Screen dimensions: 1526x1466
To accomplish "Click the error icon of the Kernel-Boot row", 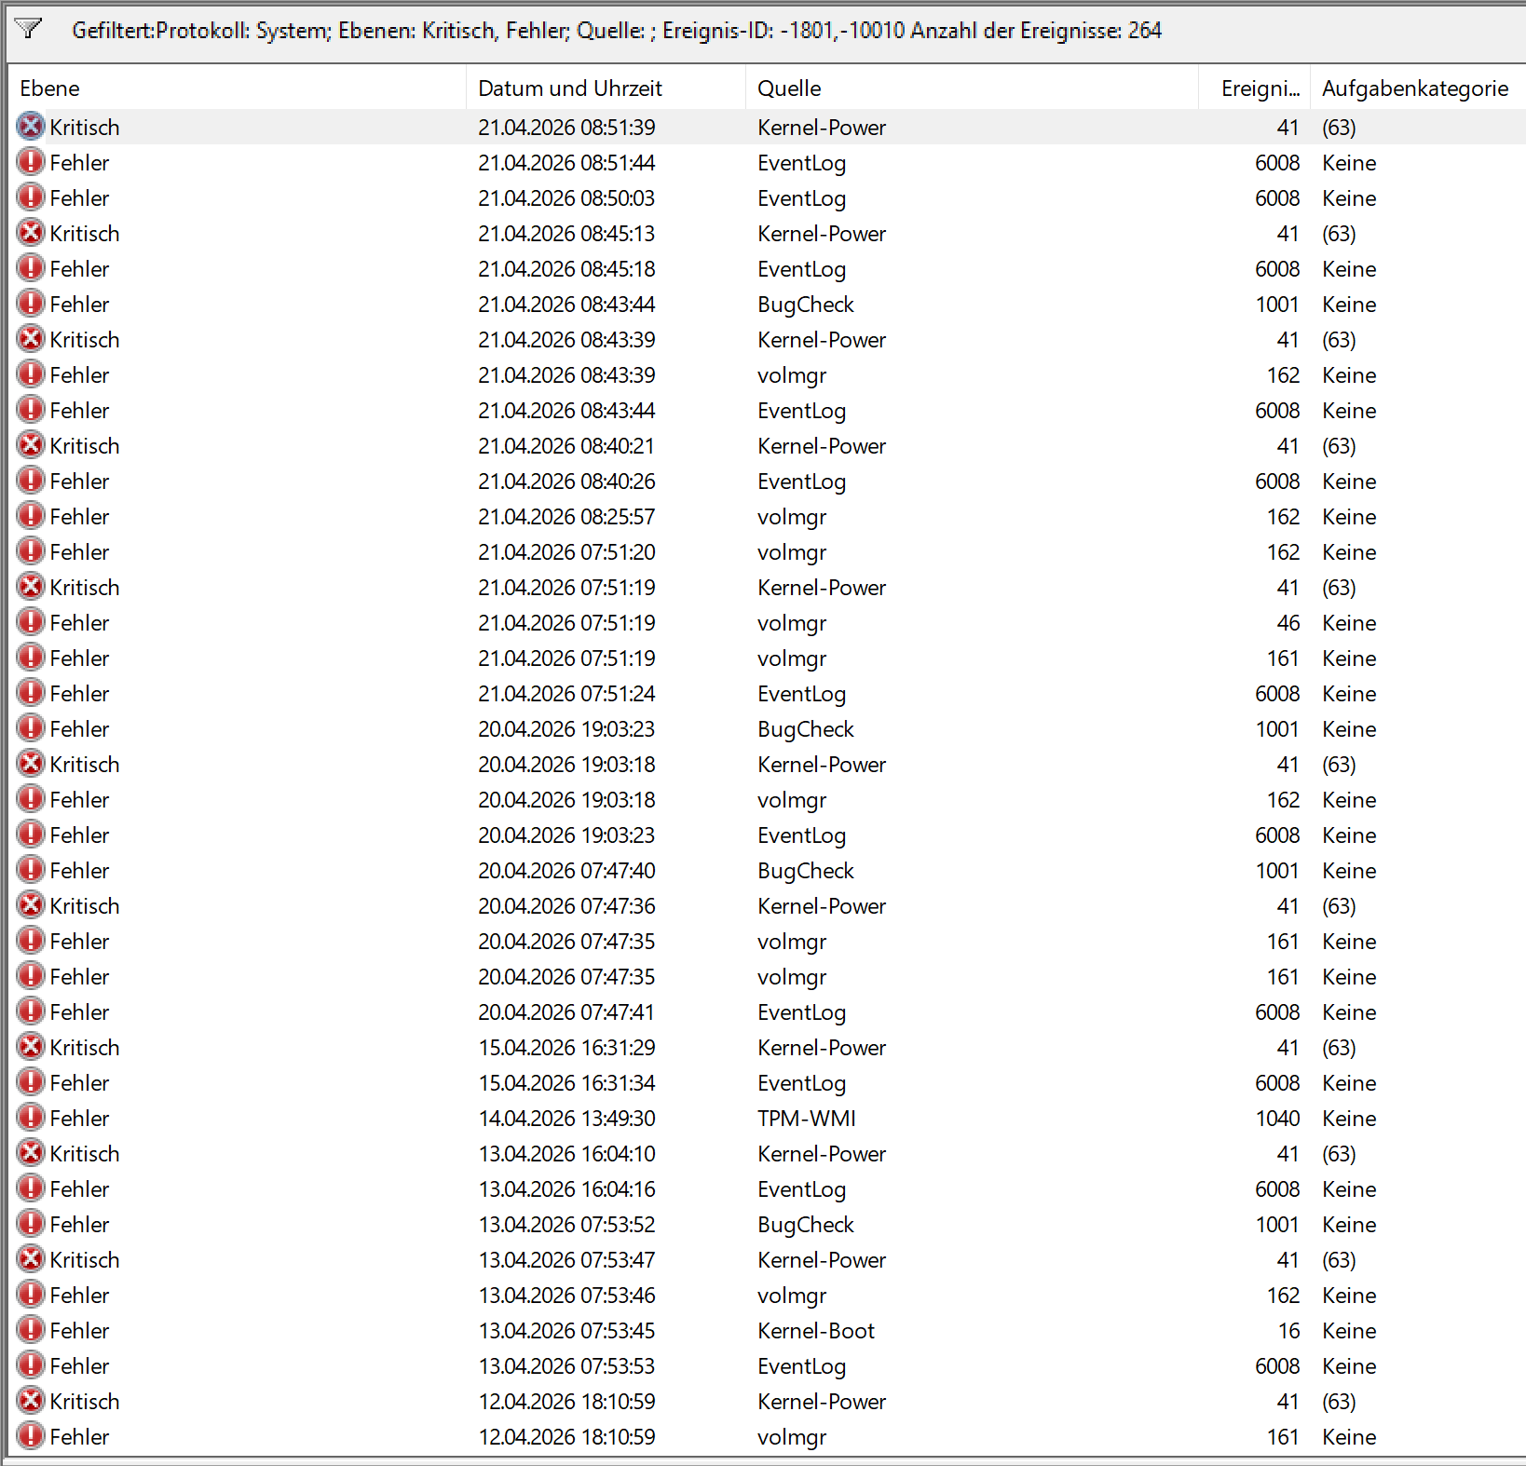I will click(31, 1329).
